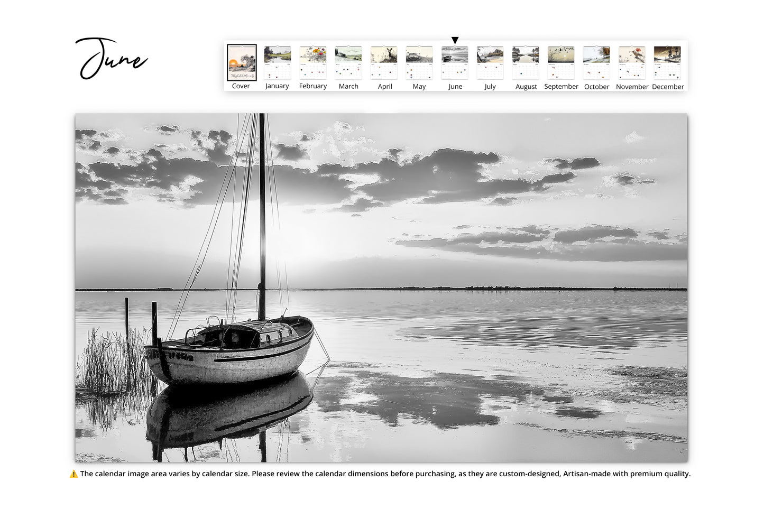Click the 'November' label text
Viewport: 764px width, 509px height.
[632, 87]
